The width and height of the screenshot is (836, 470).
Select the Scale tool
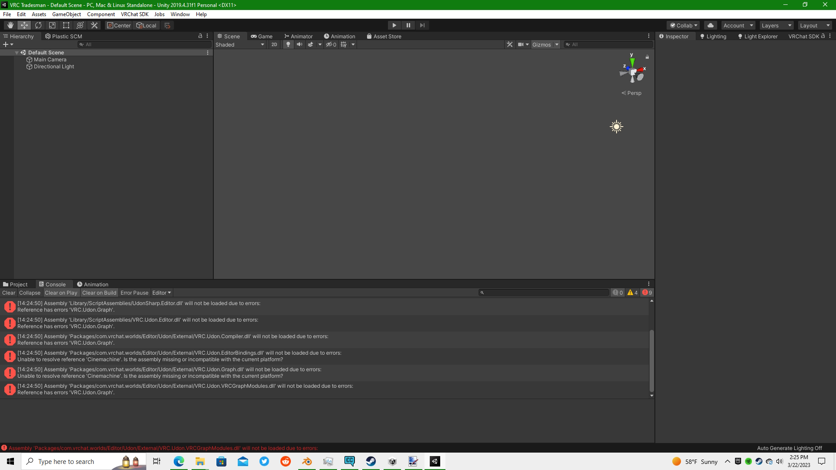point(52,25)
